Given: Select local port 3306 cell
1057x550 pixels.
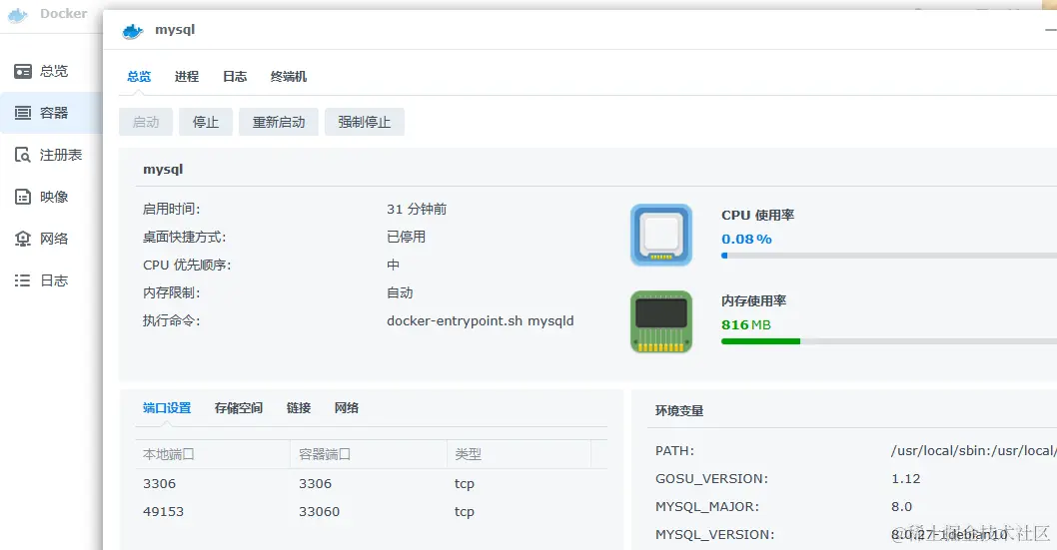Looking at the screenshot, I should point(159,483).
